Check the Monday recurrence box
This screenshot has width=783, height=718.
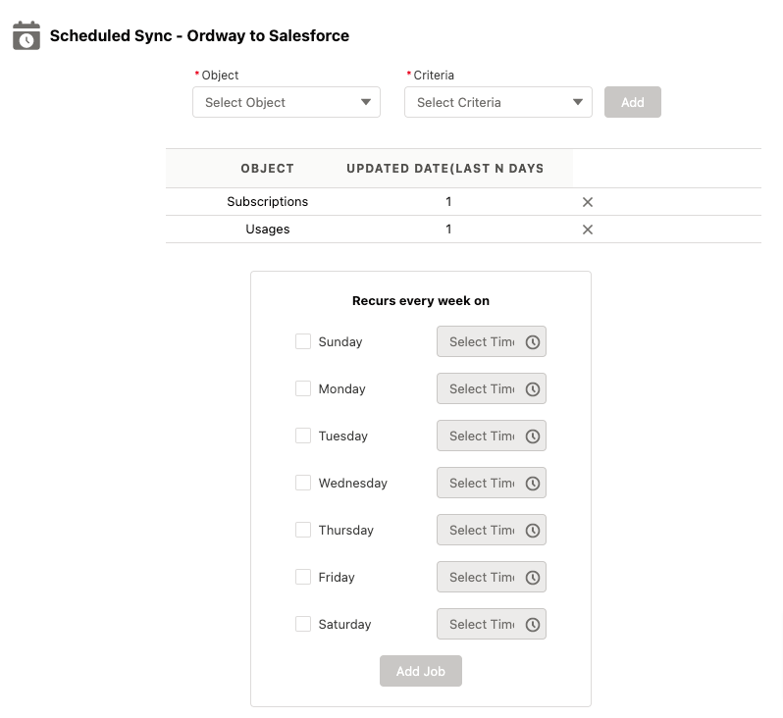(303, 388)
